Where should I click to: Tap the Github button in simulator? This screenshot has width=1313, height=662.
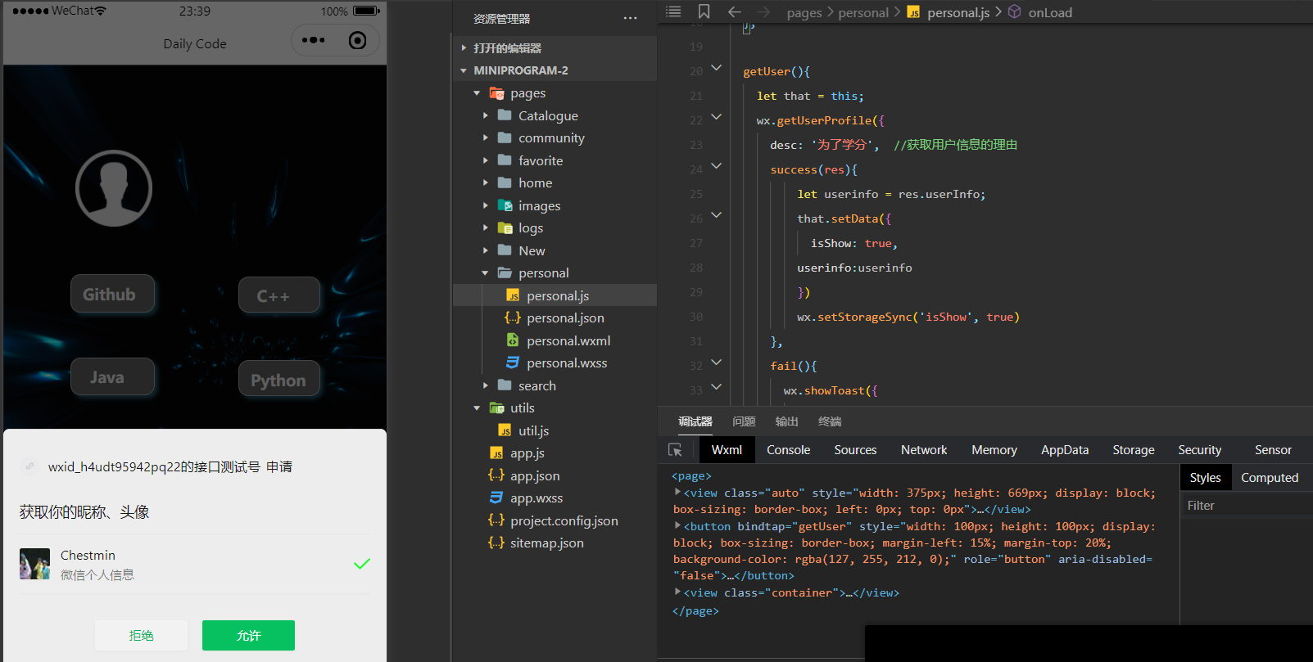point(112,294)
